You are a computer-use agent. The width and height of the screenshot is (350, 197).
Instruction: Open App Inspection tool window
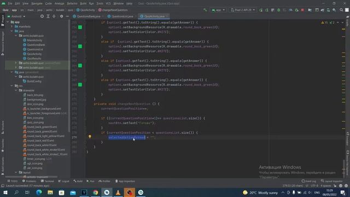point(125,181)
